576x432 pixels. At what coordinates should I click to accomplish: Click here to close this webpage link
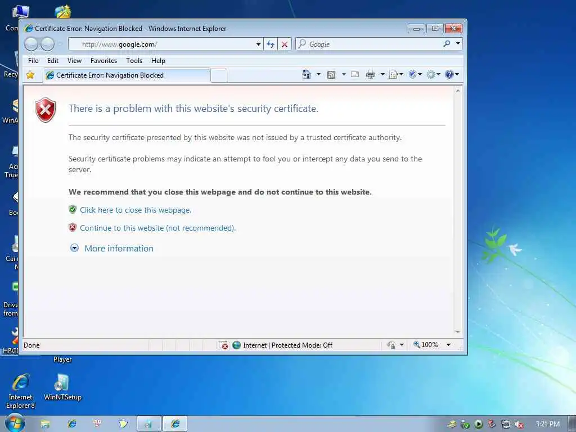point(136,210)
